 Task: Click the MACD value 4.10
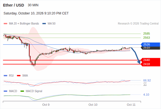pyautogui.click(x=146, y=95)
